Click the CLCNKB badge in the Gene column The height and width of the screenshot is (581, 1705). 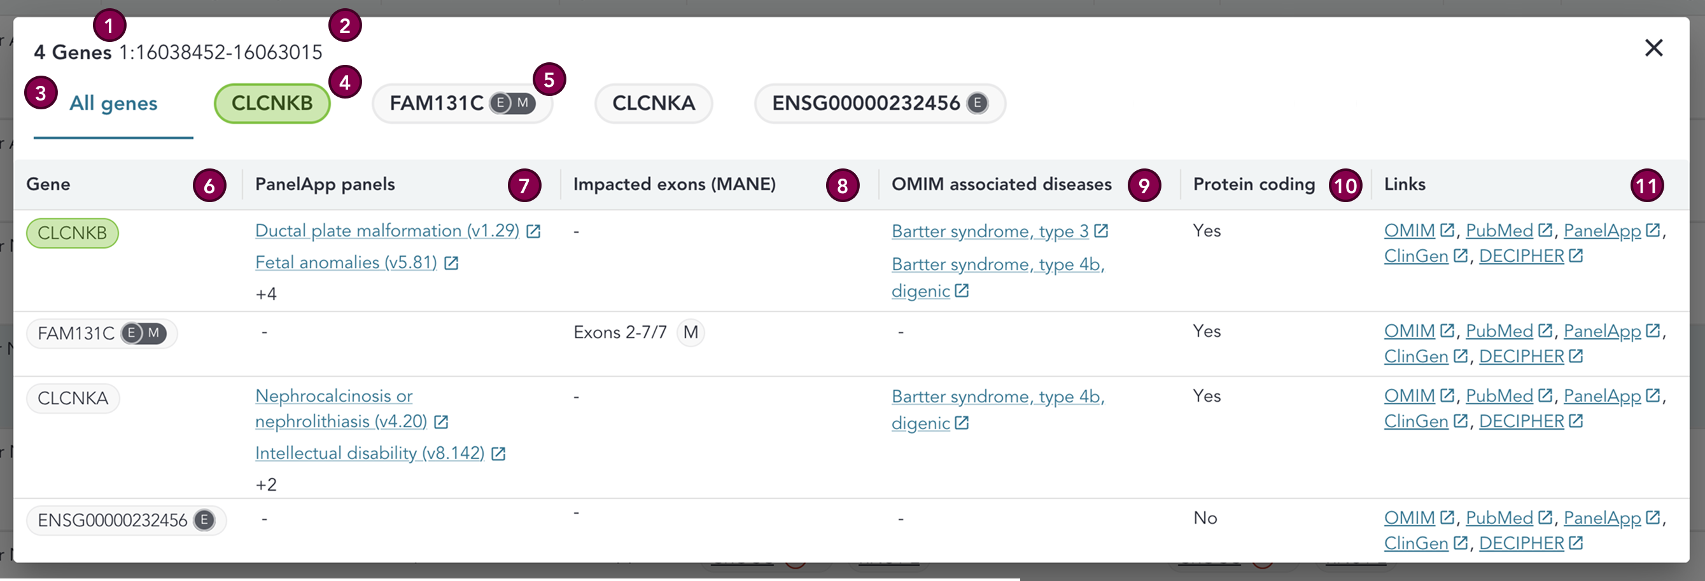72,233
